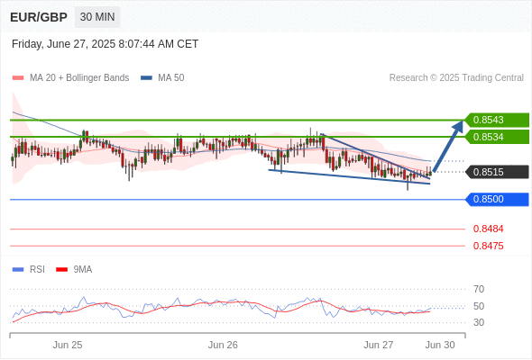Click the Jun 30 date axis label
Image resolution: width=532 pixels, height=360 pixels.
tap(440, 345)
